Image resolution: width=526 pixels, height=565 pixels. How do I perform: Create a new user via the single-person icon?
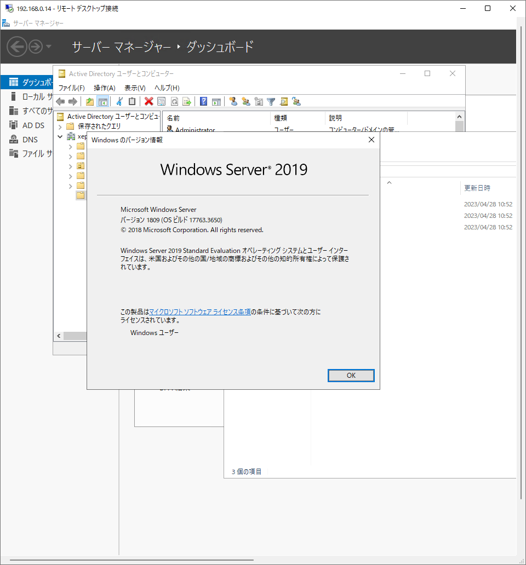(233, 102)
